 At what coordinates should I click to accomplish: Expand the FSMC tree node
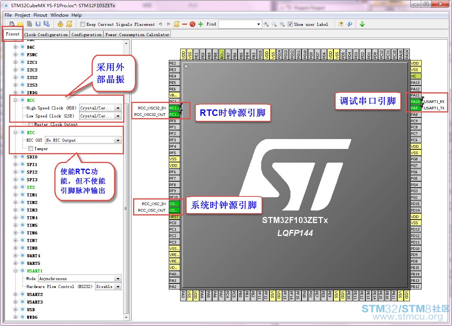coord(15,54)
